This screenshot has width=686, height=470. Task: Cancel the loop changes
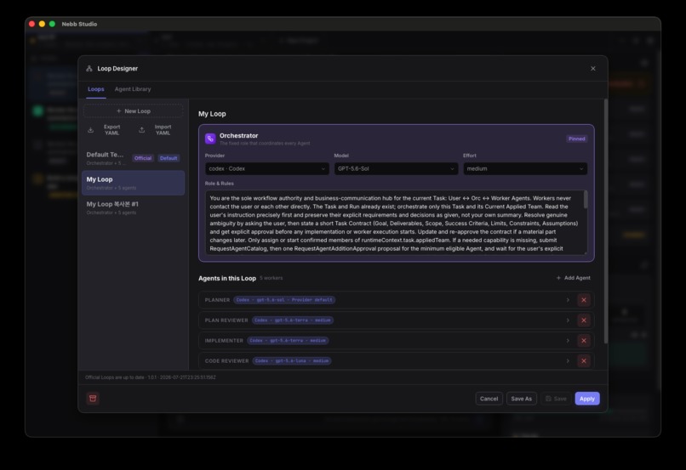click(x=489, y=399)
